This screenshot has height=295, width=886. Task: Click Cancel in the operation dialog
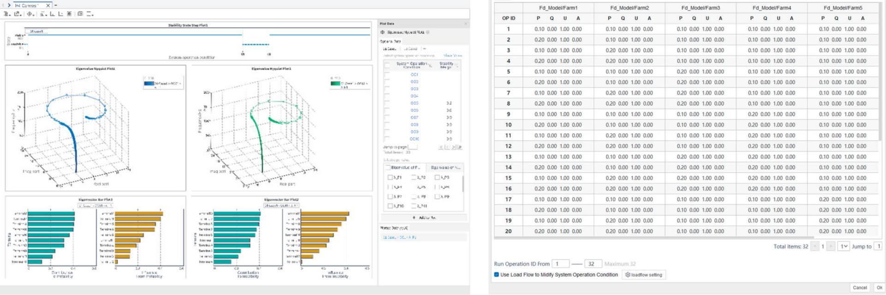tap(860, 288)
